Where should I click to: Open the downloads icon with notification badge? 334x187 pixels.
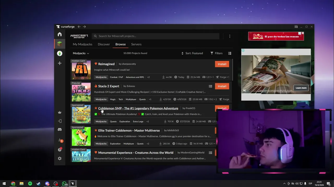click(x=60, y=141)
